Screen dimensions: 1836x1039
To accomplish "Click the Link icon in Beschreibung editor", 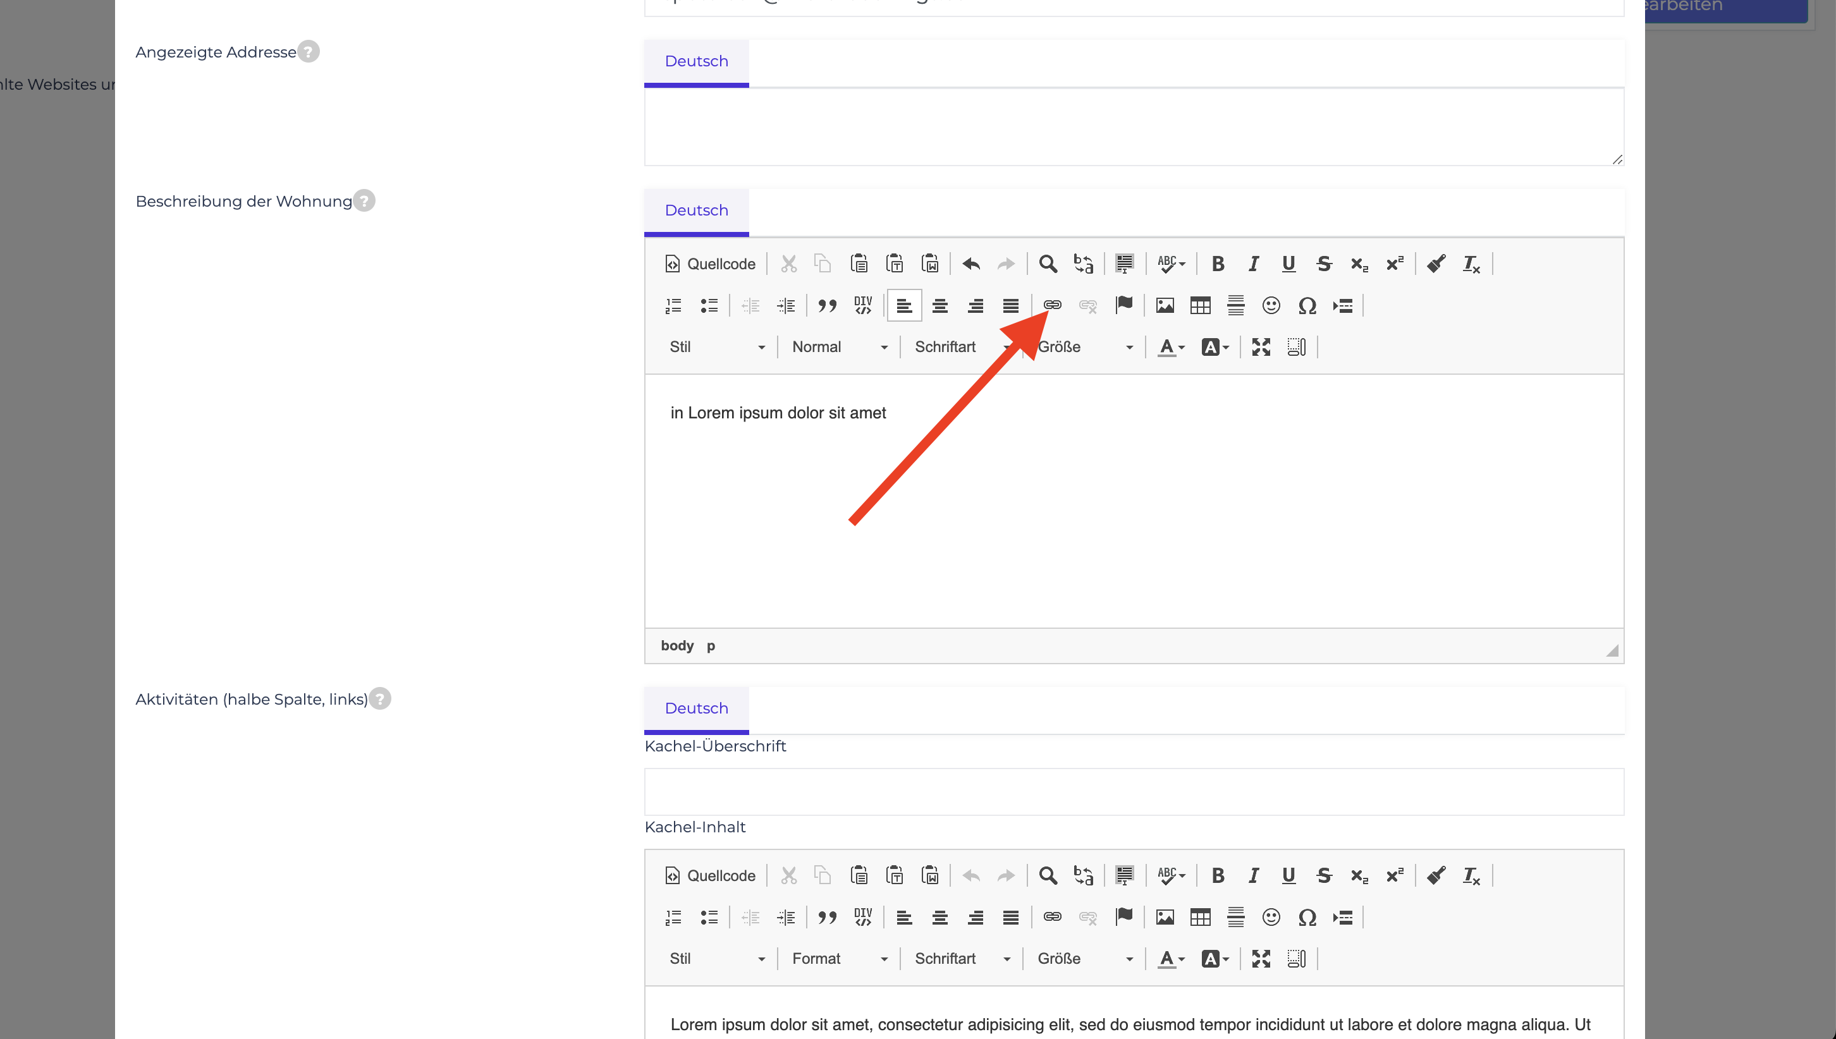I will coord(1052,305).
